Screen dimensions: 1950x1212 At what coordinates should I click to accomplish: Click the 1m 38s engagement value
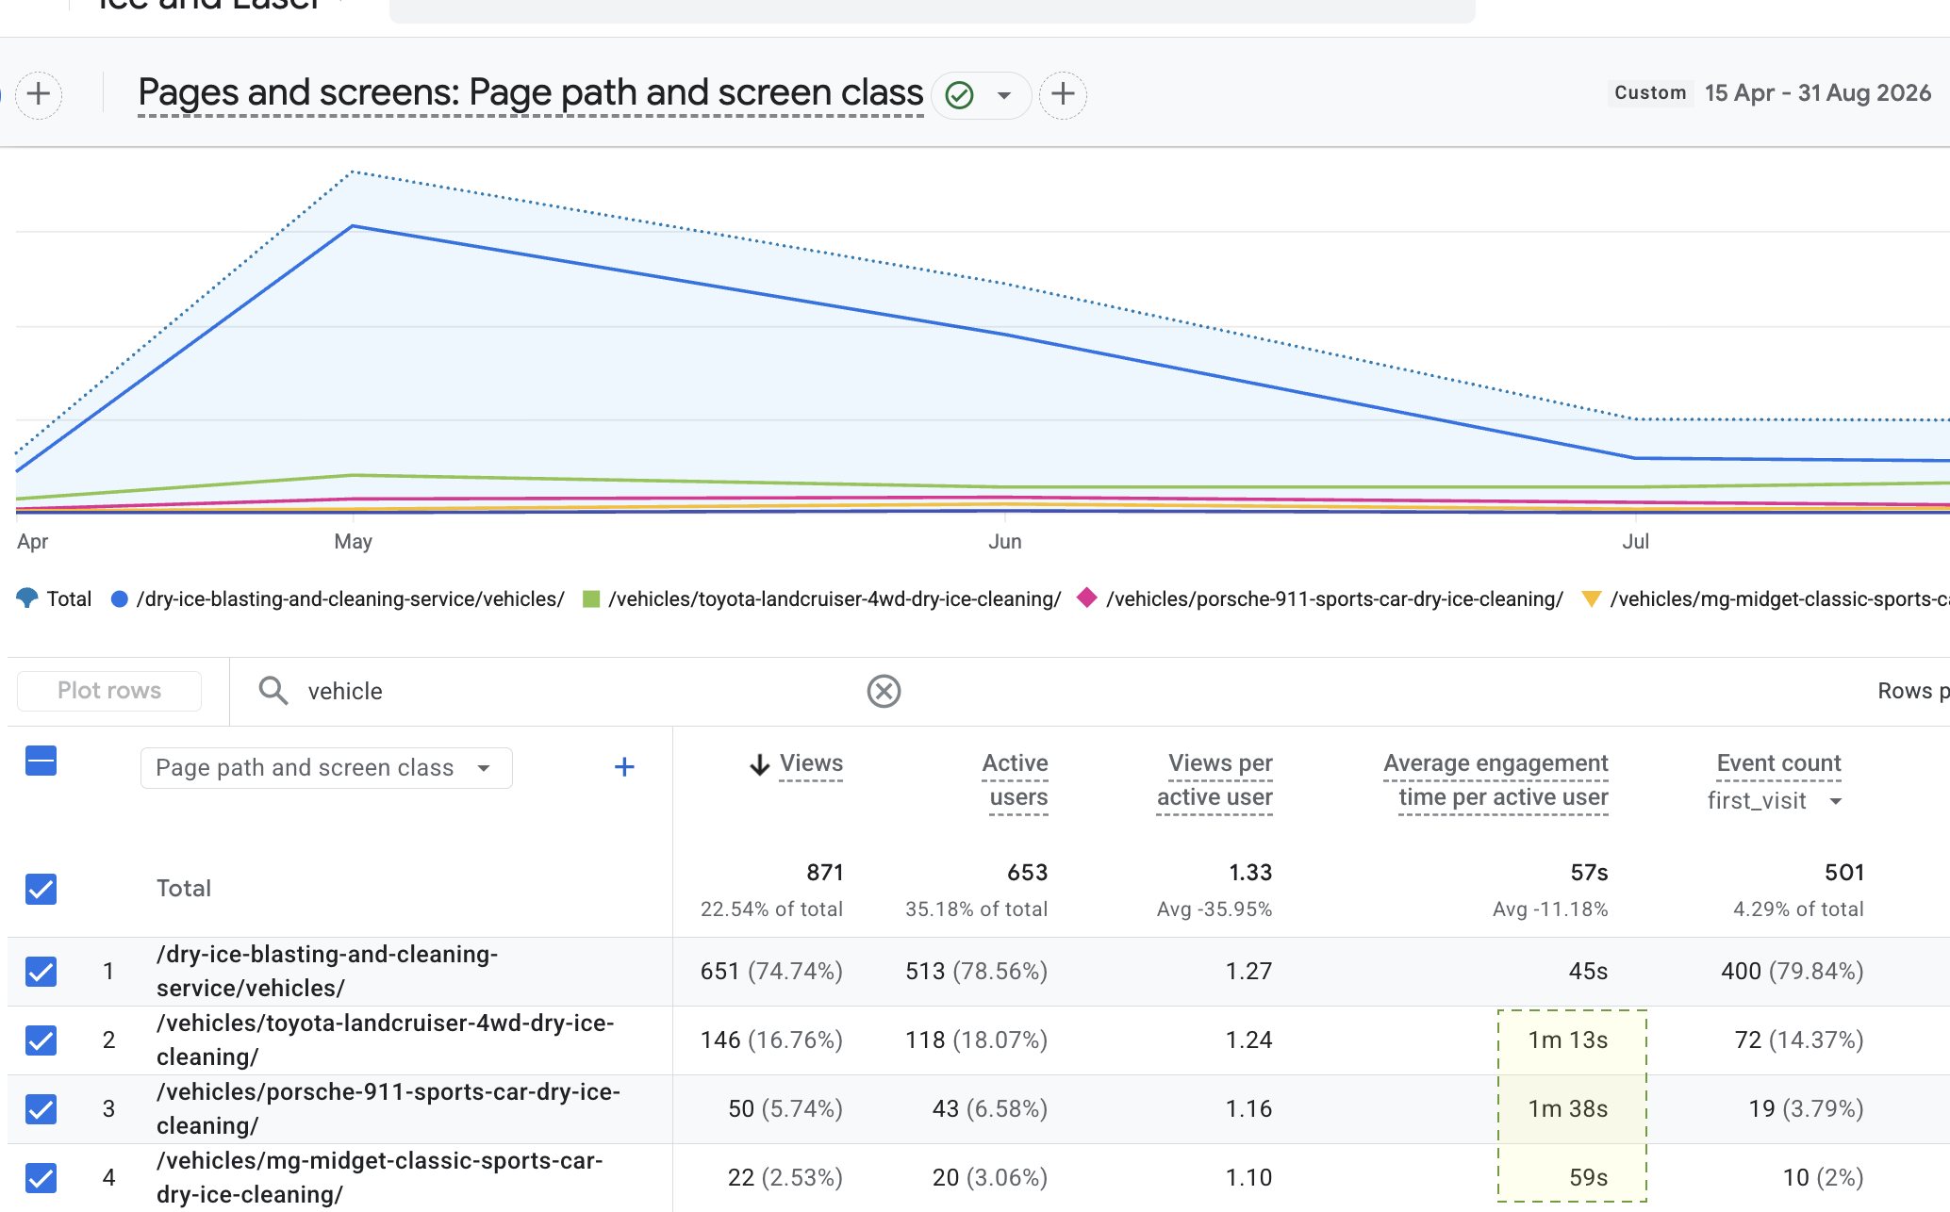(x=1568, y=1108)
